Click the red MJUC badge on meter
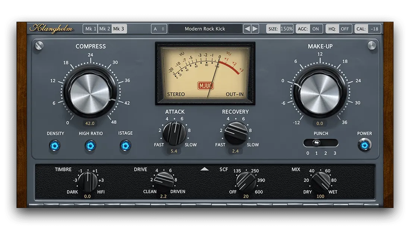Viewport: 410px width, 246px height. pos(205,85)
